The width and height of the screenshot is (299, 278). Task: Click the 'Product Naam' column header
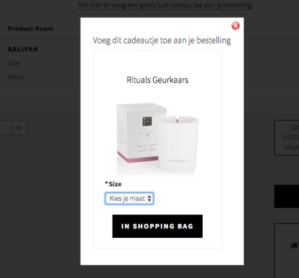pos(31,29)
